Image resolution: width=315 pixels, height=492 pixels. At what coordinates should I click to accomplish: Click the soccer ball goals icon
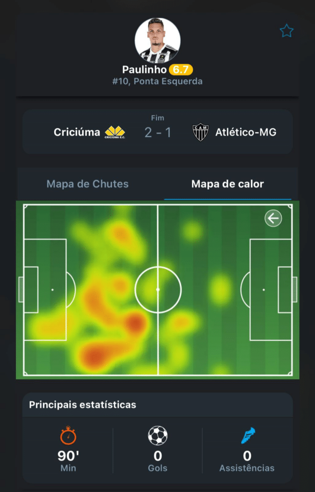pos(158,435)
